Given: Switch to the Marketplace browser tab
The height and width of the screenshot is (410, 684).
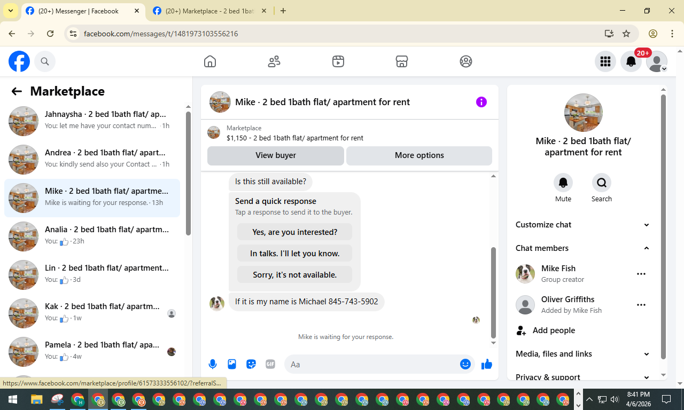Looking at the screenshot, I should click(210, 11).
